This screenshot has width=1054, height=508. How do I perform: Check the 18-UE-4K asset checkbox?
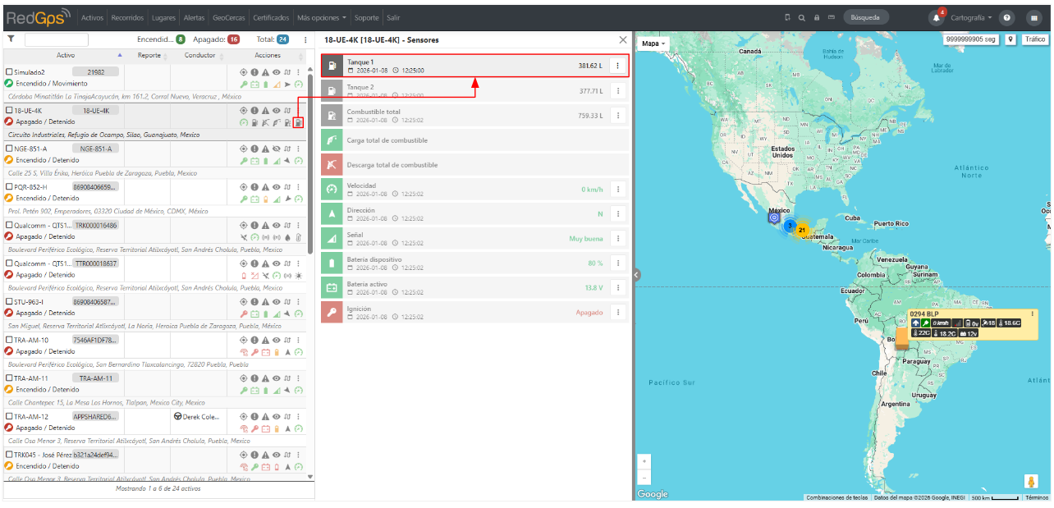click(9, 110)
